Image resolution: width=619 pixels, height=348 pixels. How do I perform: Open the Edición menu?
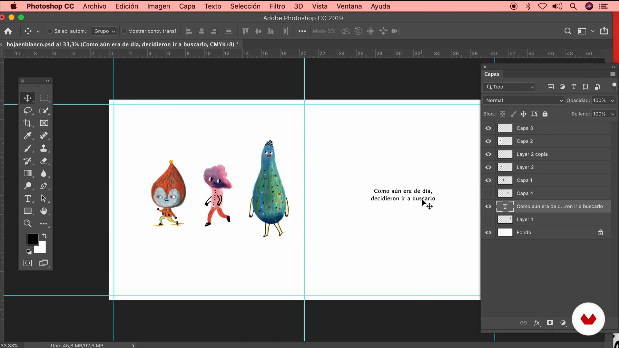pyautogui.click(x=127, y=6)
